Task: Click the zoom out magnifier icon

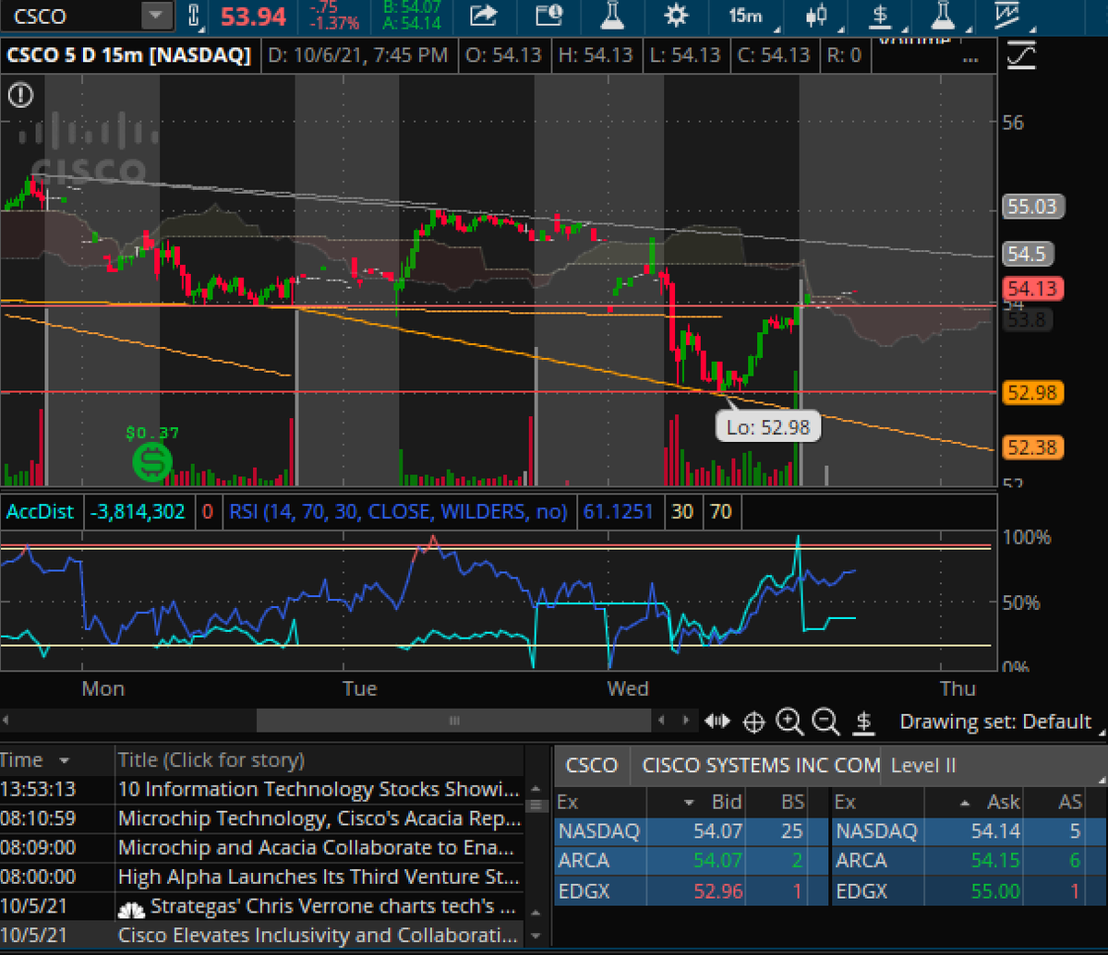Action: (825, 722)
